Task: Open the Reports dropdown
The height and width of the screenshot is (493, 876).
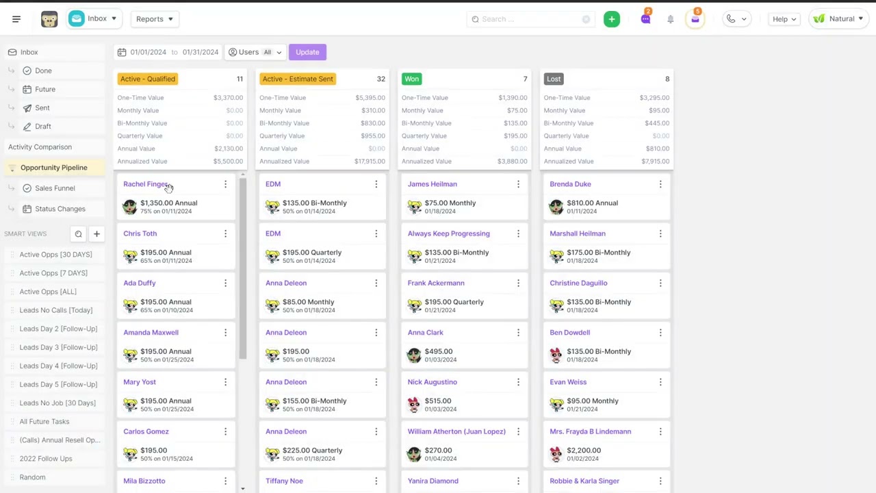Action: click(x=155, y=19)
